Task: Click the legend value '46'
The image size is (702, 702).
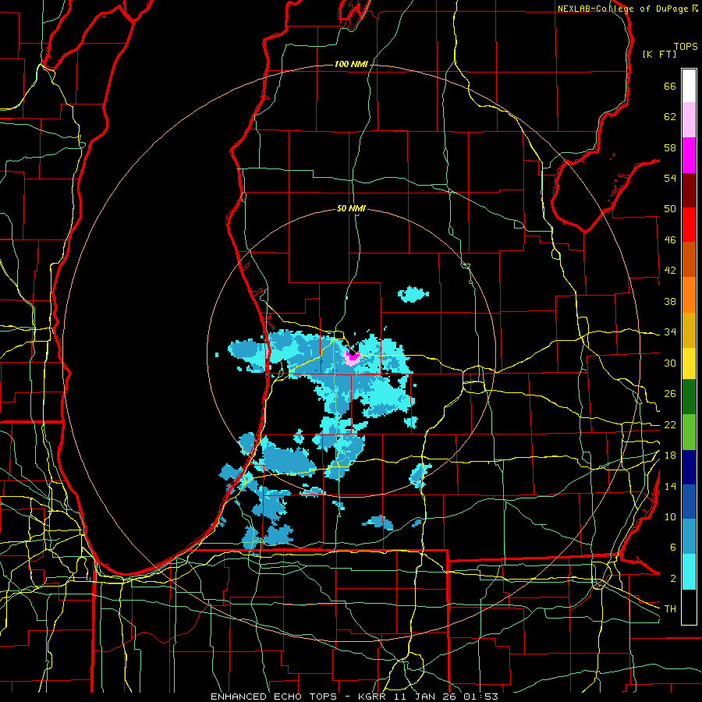Action: (670, 240)
